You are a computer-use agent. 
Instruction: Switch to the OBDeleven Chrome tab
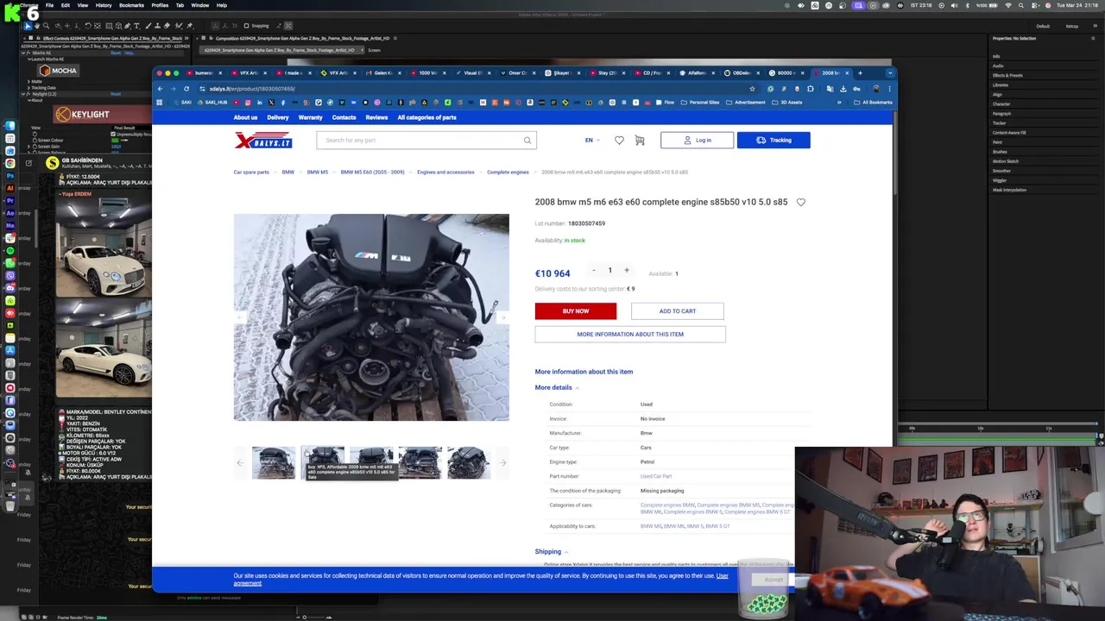[742, 73]
